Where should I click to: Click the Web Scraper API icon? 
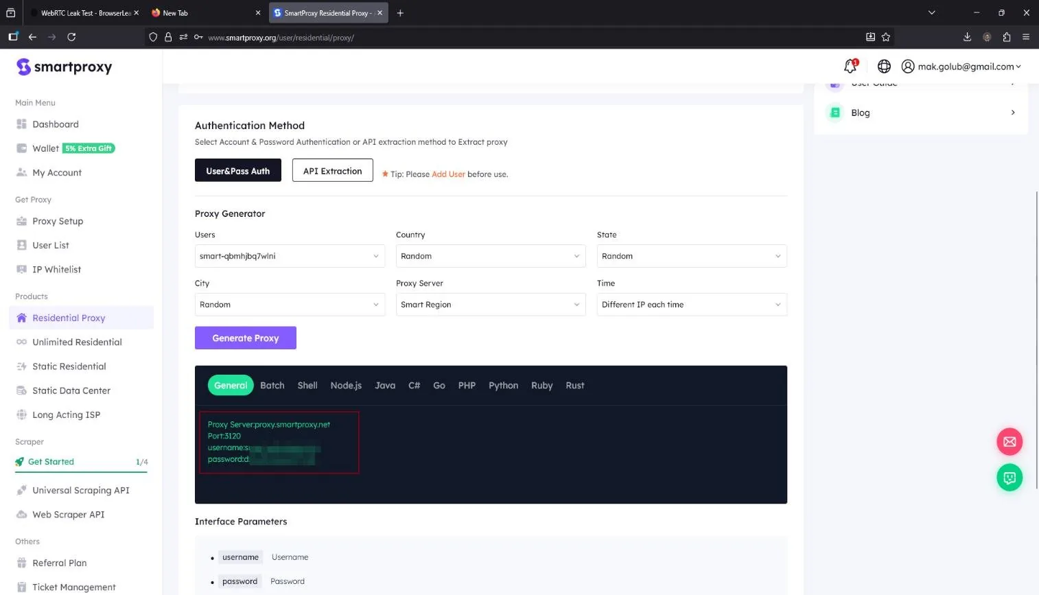pos(21,514)
